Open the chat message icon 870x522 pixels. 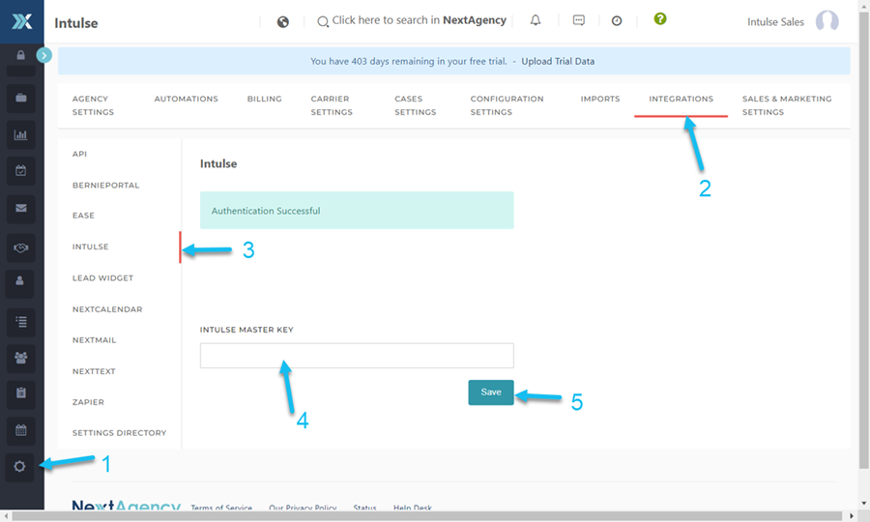coord(579,20)
